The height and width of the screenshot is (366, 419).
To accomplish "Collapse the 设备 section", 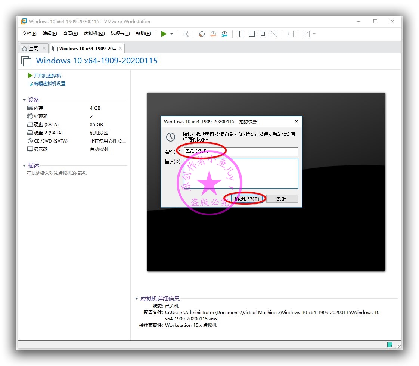I will point(24,100).
